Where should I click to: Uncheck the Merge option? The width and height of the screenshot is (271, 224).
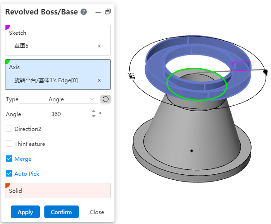point(9,159)
